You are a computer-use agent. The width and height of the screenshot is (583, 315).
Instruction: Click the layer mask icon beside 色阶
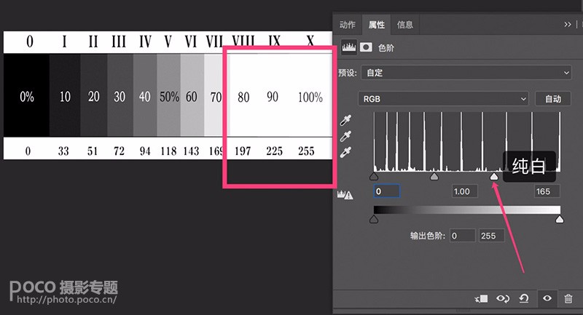(366, 47)
